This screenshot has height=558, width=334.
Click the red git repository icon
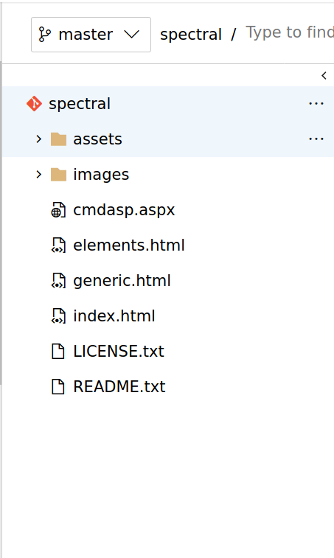[34, 103]
